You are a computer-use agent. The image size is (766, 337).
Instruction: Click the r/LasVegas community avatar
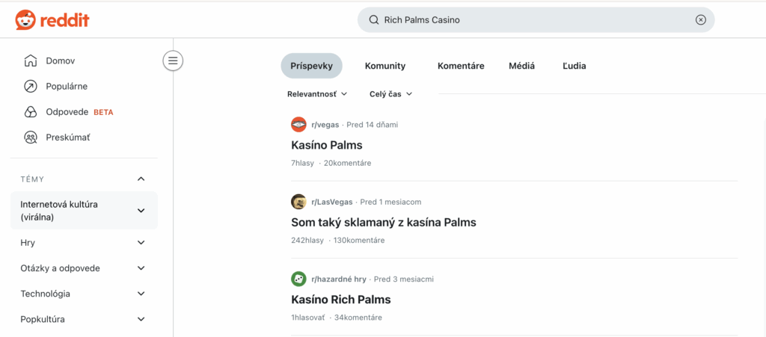tap(298, 202)
